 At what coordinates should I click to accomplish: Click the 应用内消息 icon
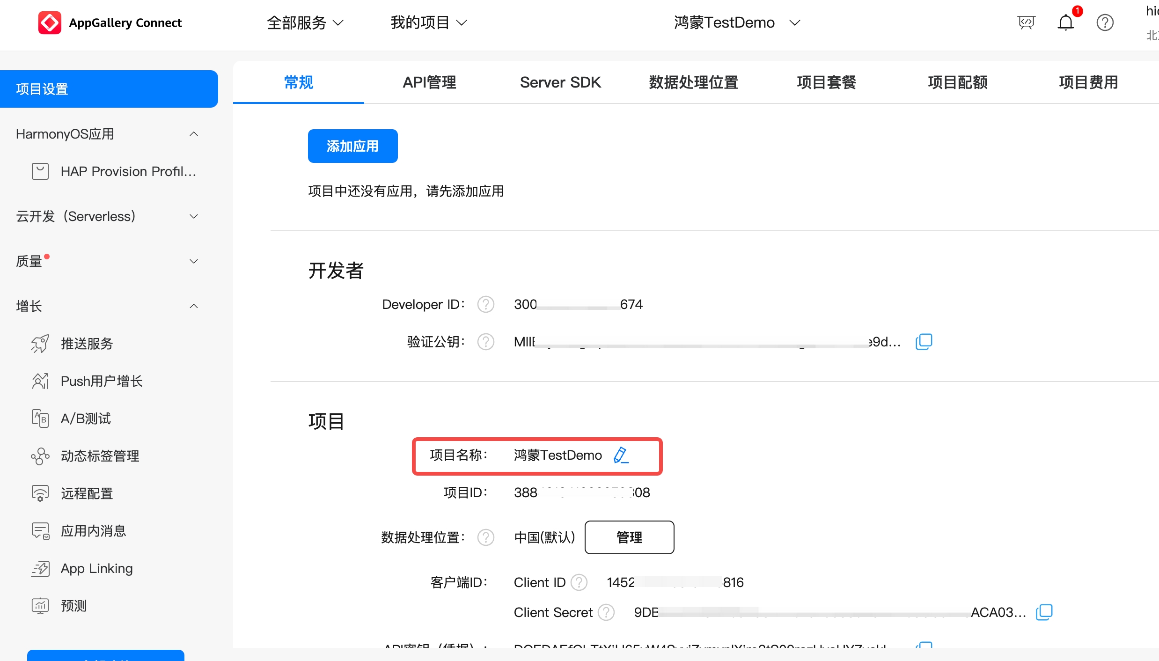40,531
